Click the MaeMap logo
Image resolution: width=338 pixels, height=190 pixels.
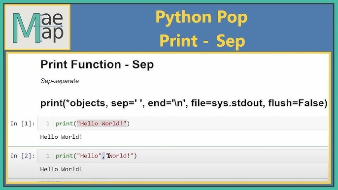coord(37,28)
